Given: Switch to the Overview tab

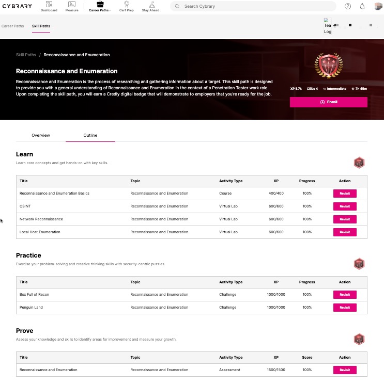Looking at the screenshot, I should [41, 135].
